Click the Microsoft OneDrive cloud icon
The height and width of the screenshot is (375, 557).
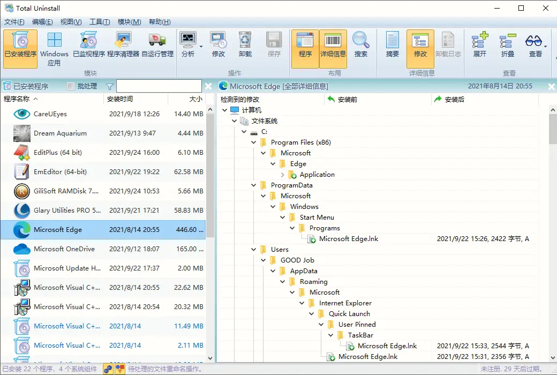[x=21, y=249]
